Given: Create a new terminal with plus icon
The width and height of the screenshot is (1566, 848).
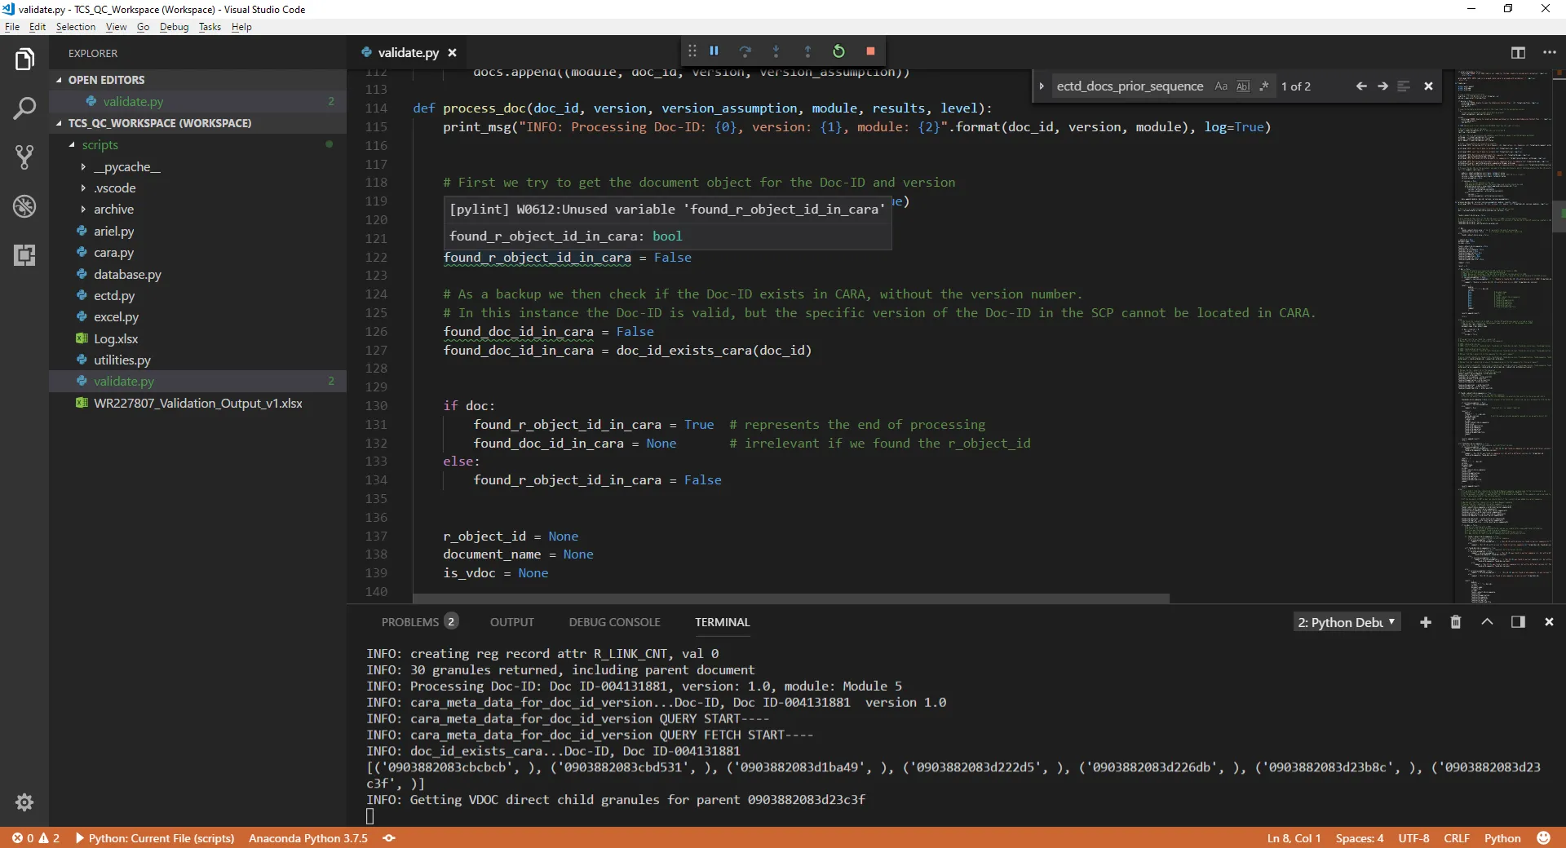Looking at the screenshot, I should point(1426,622).
